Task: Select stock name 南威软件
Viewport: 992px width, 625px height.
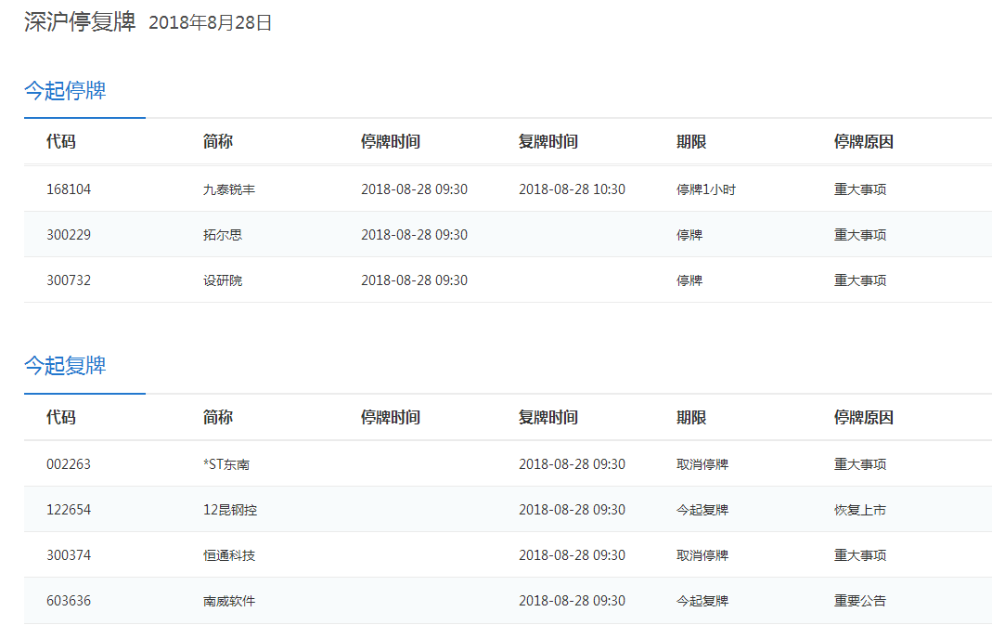Action: coord(229,601)
